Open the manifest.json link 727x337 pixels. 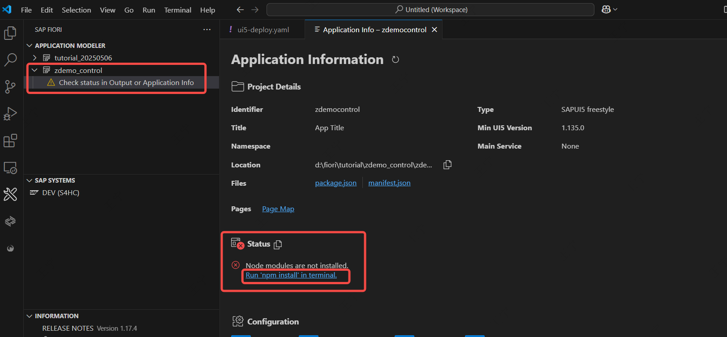click(x=389, y=183)
